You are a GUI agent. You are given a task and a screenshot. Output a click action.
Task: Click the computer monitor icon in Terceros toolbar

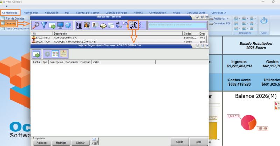[60, 25]
